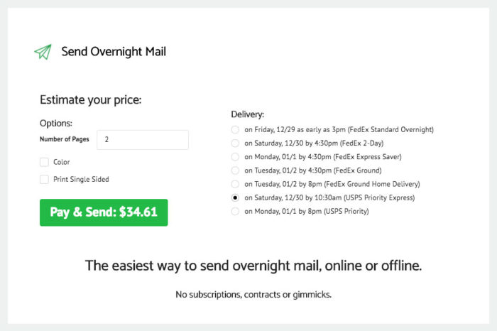This screenshot has height=331, width=497.
Task: Pick the FedEx Ground delivery option
Action: coord(235,170)
